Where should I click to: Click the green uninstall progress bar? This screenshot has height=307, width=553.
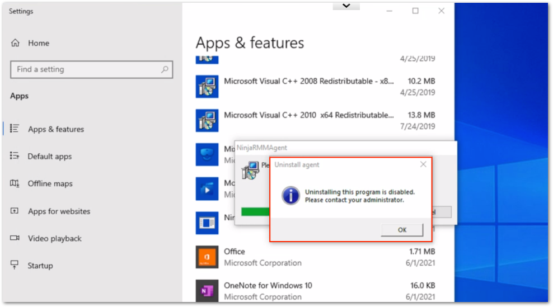255,211
